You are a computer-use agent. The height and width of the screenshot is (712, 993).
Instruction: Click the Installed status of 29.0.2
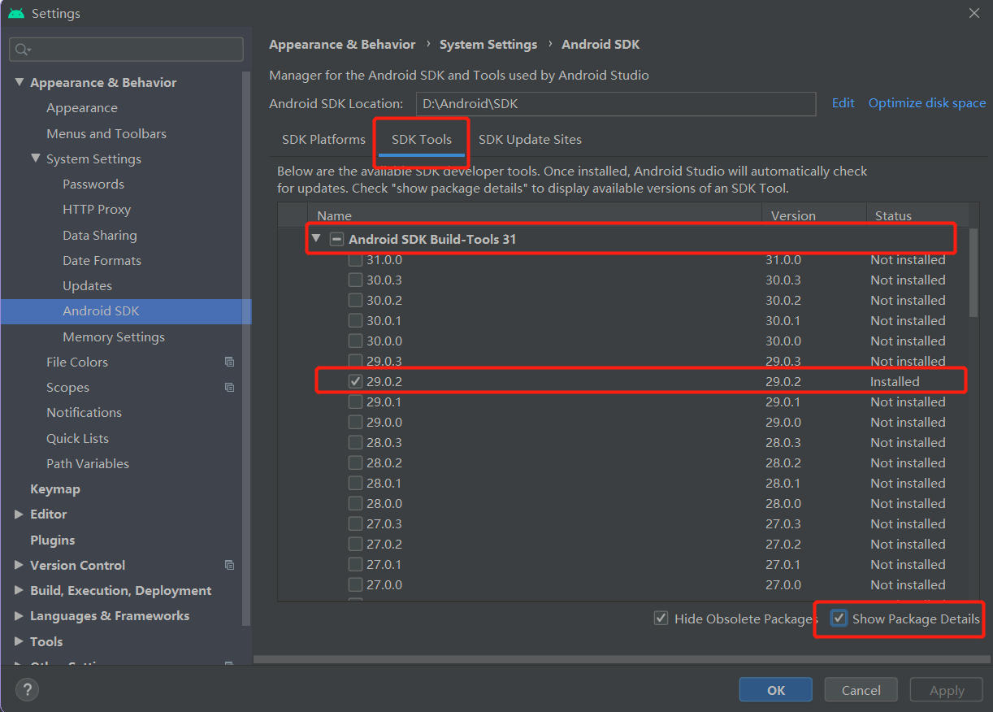[895, 382]
